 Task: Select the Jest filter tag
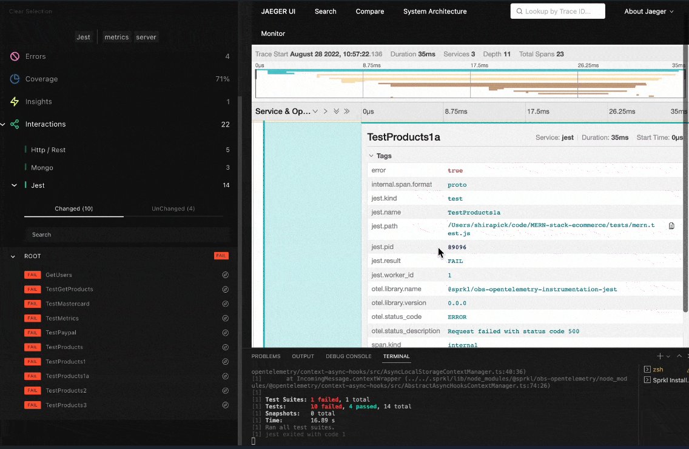coord(84,37)
